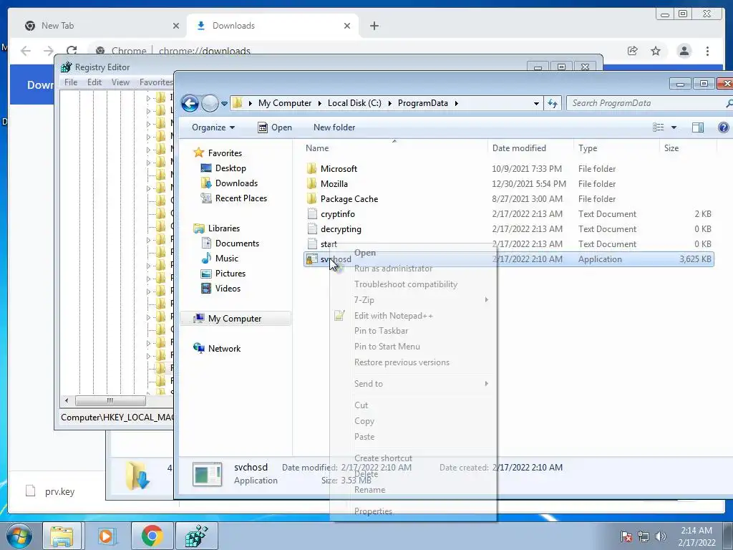Screen dimensions: 733x550
Task: Click Local Disk (C:) in breadcrumb
Action: point(354,103)
